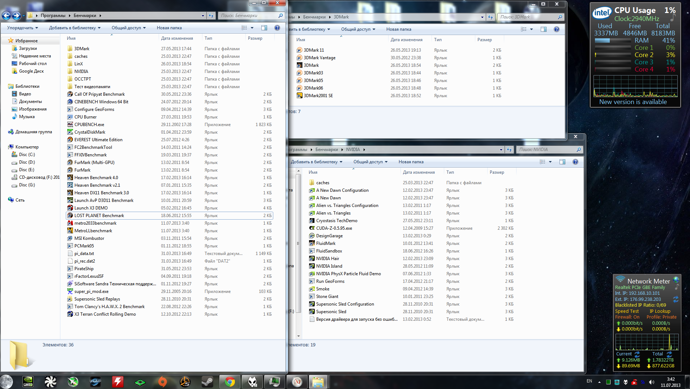
Task: Show hidden tray icons arrow
Action: pos(599,382)
